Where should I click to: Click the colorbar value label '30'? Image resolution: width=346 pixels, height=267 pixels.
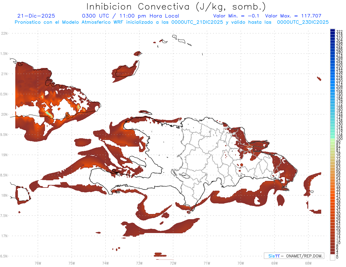click(x=338, y=214)
